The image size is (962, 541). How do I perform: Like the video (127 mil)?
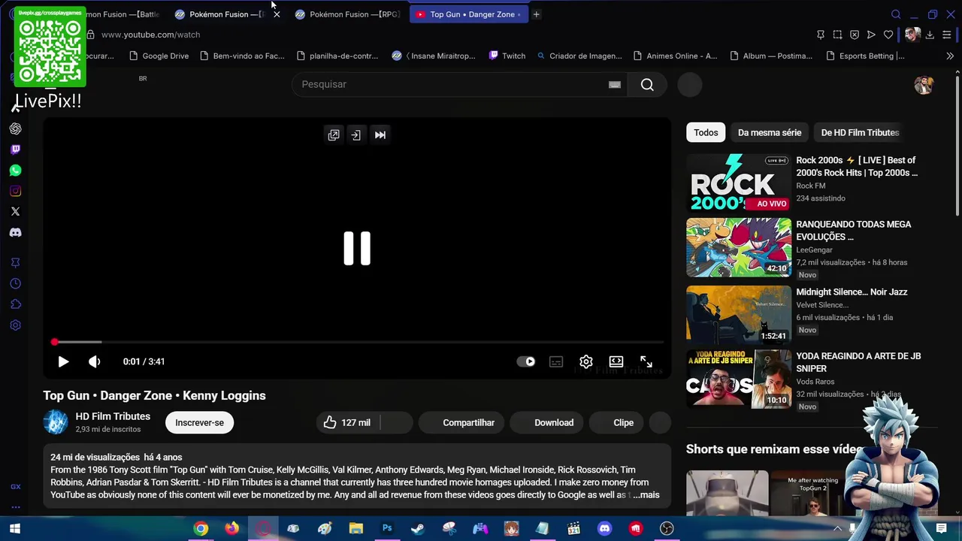[348, 422]
